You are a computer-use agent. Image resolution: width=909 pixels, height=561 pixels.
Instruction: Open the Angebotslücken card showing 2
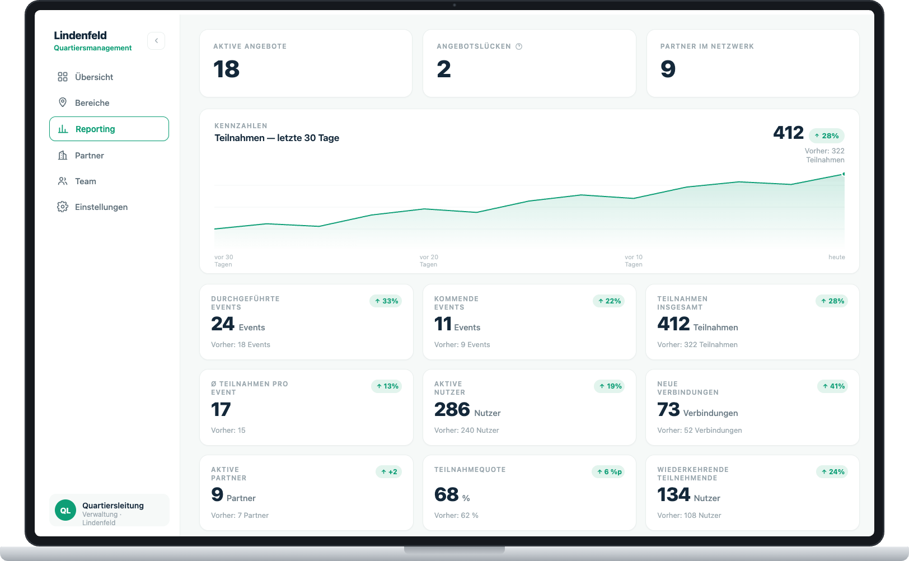click(529, 63)
